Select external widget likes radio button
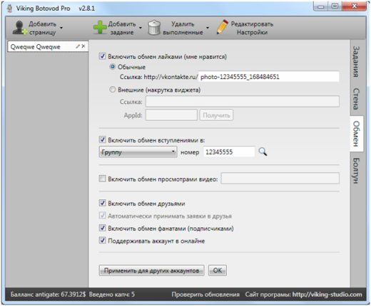Screen dimensions: 371x306 (x=112, y=90)
